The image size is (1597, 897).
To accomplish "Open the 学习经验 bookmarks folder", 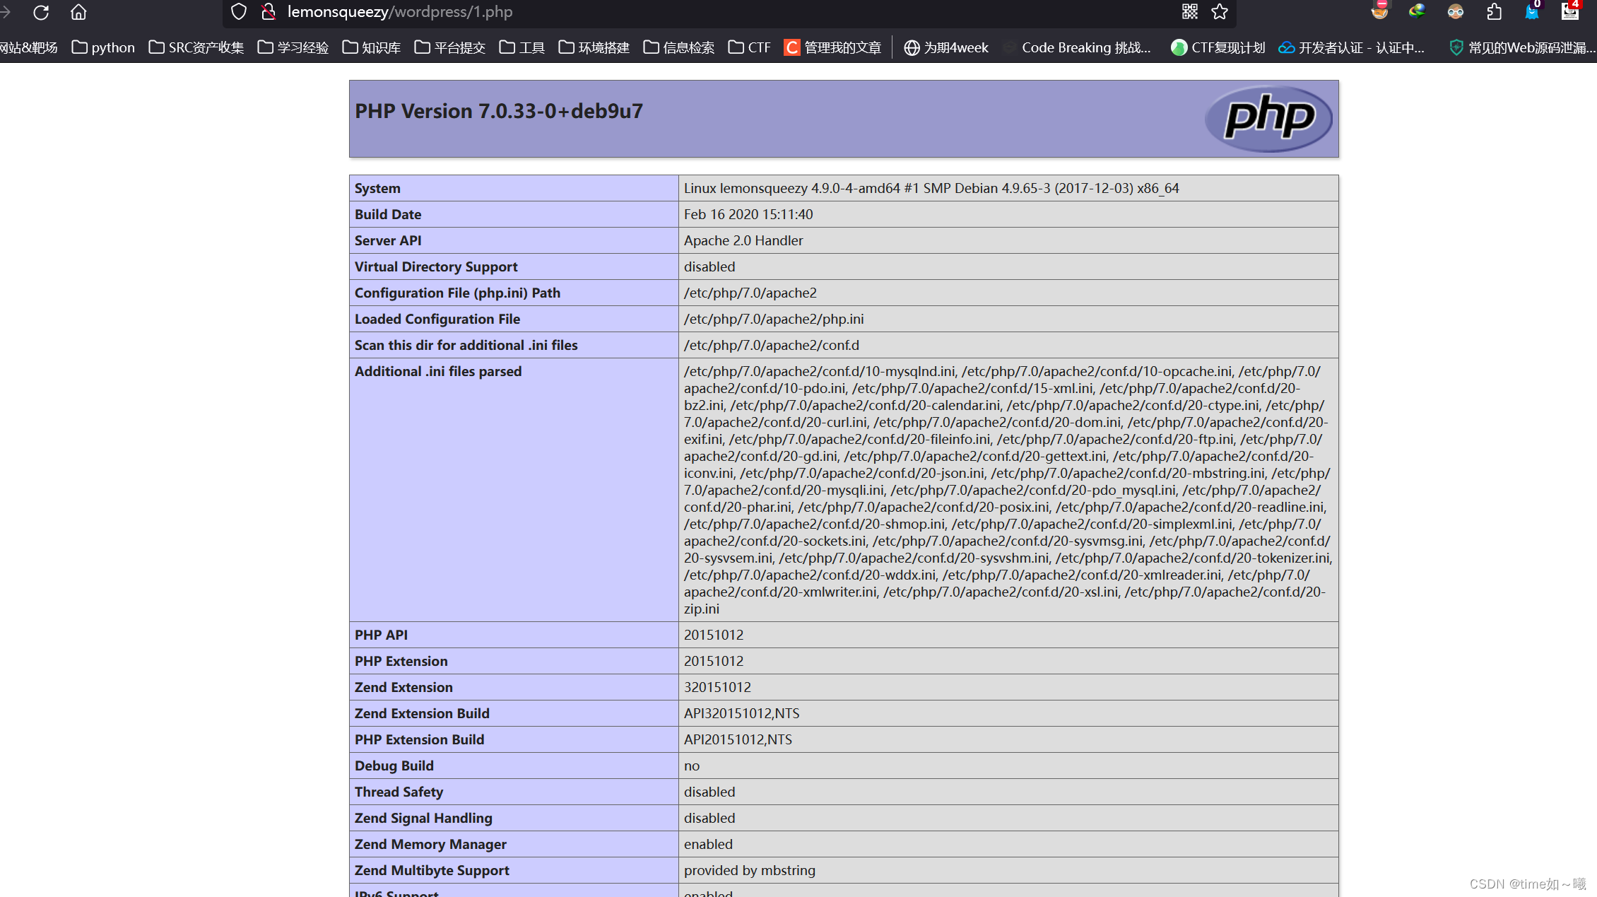I will pos(293,47).
